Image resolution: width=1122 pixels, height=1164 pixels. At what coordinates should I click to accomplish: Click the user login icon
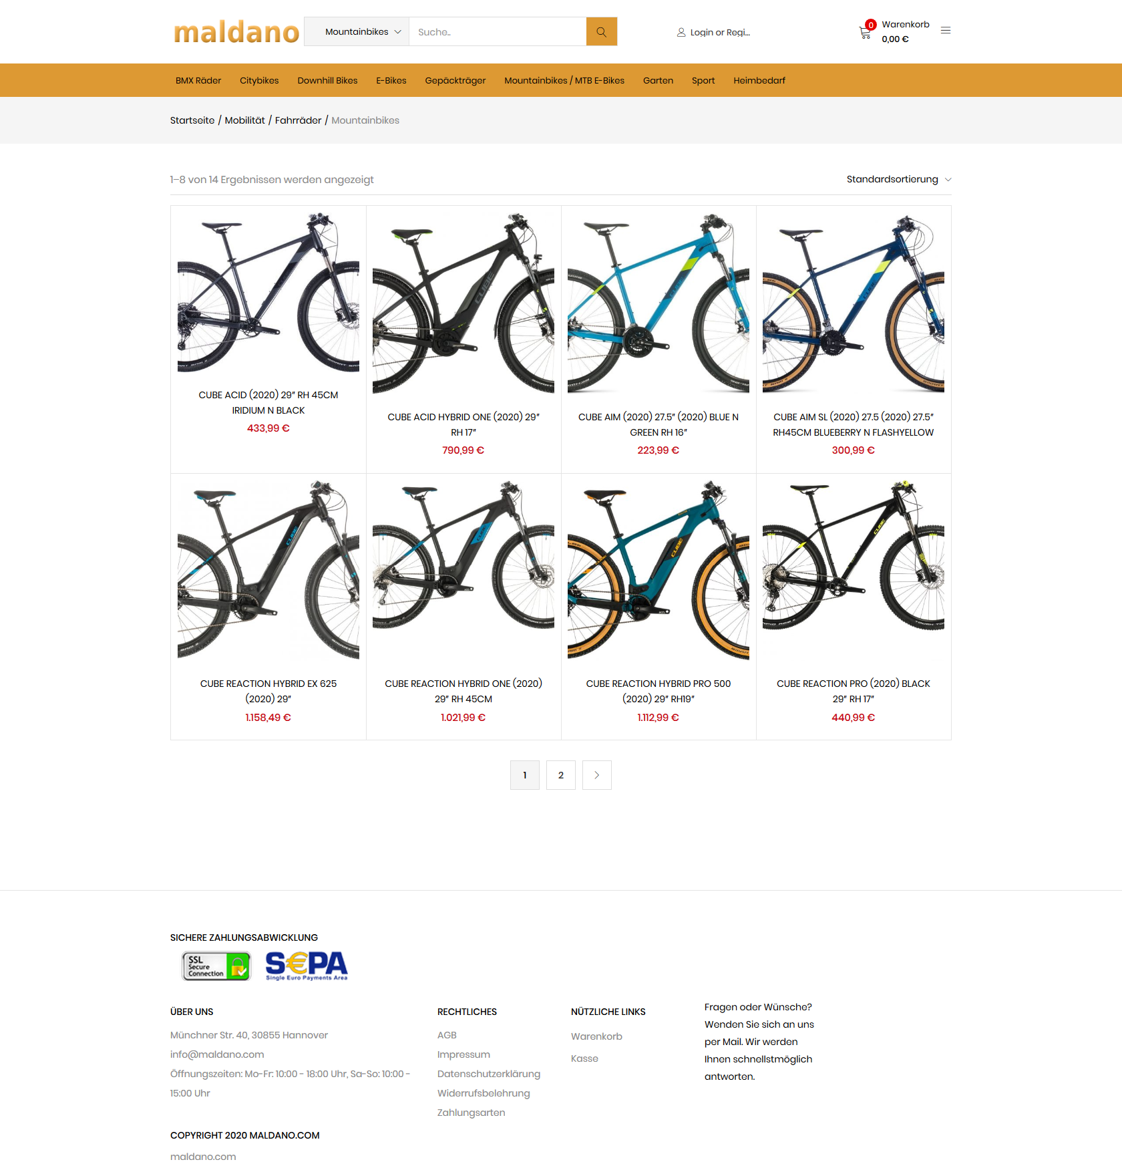click(x=681, y=32)
